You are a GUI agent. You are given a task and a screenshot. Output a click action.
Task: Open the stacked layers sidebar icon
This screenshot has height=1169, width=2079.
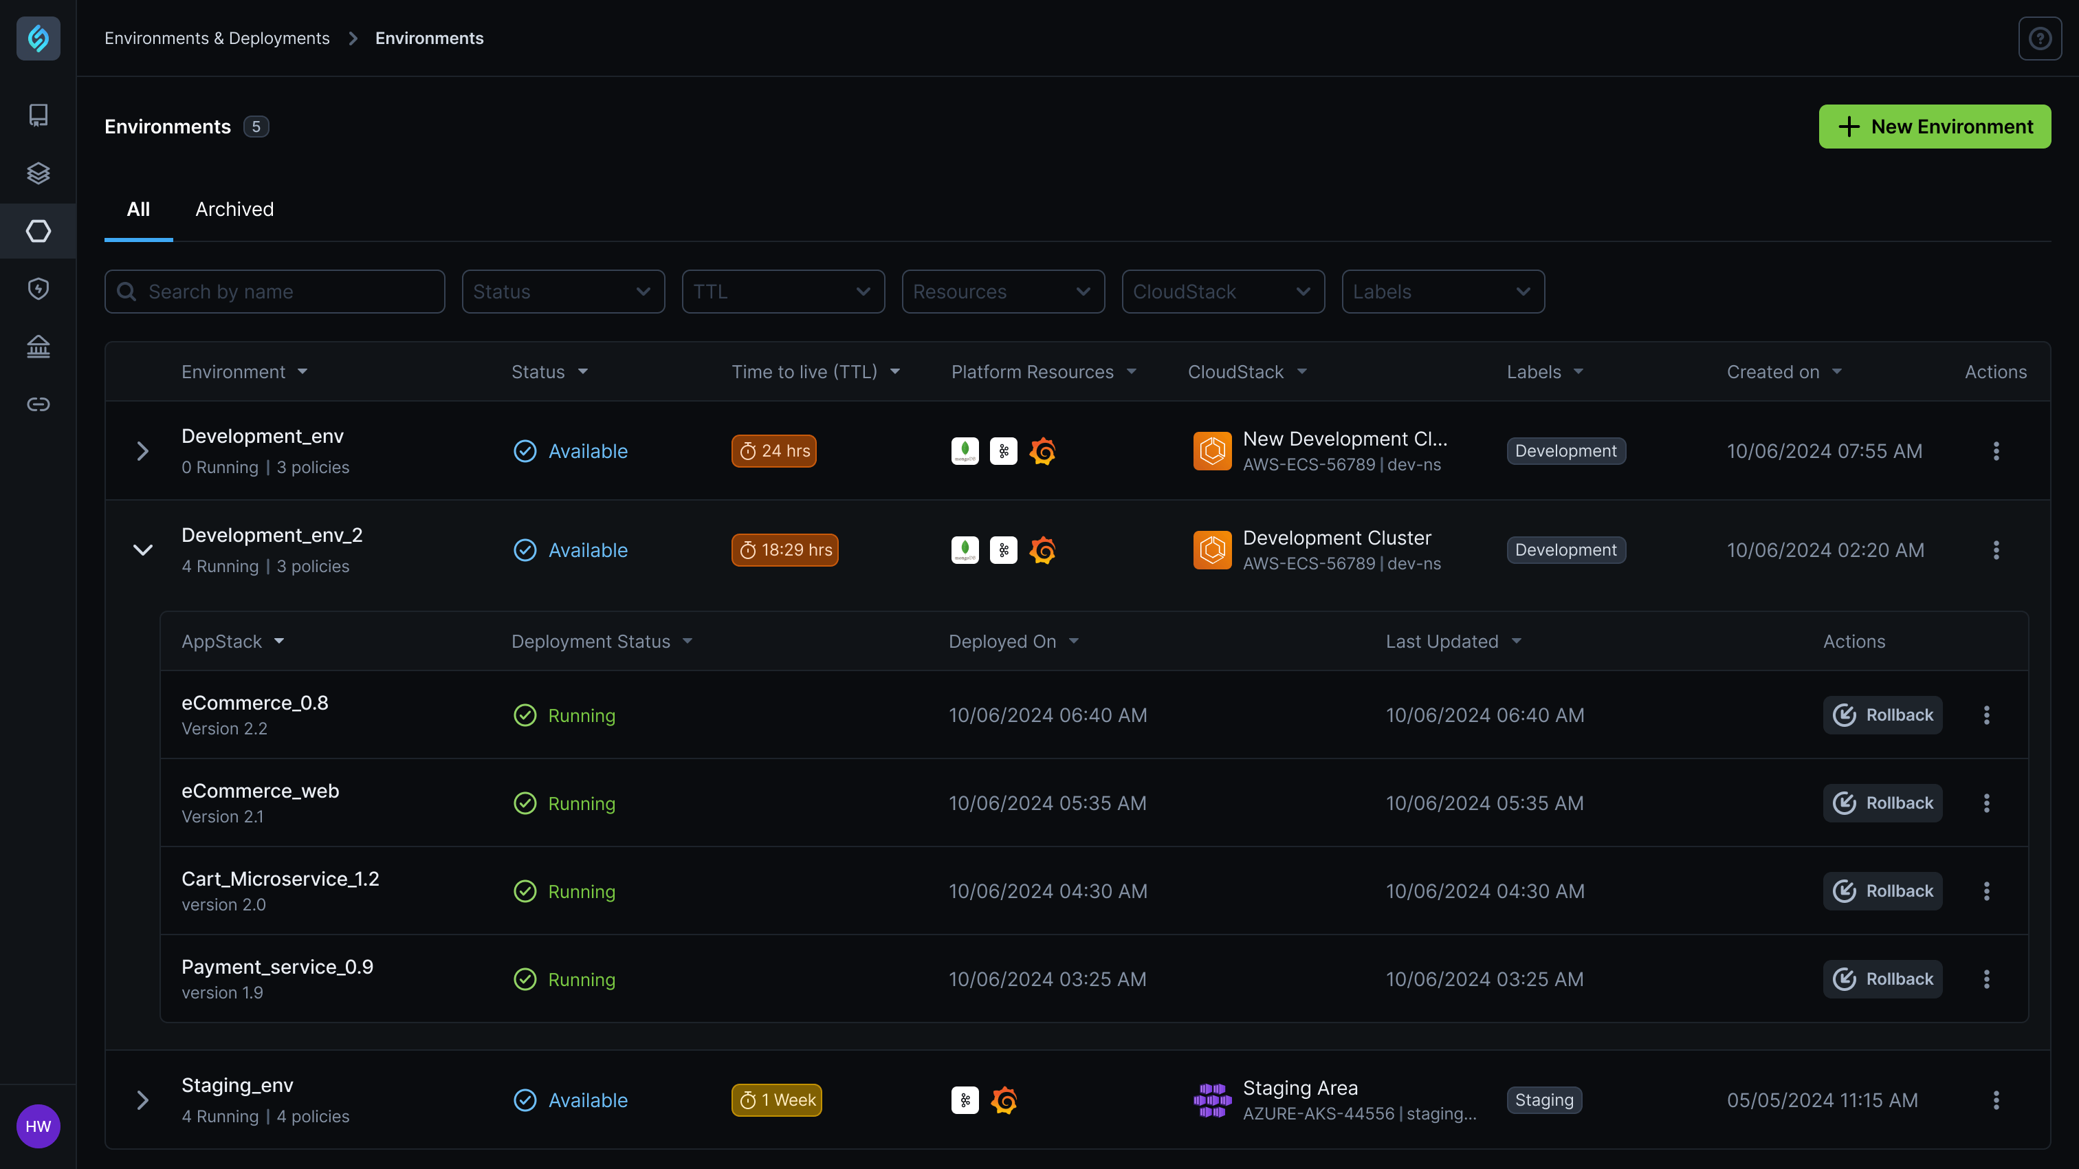tap(38, 173)
